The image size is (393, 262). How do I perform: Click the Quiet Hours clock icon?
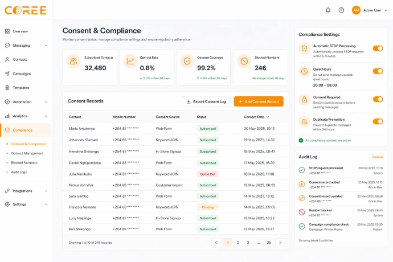[304, 71]
